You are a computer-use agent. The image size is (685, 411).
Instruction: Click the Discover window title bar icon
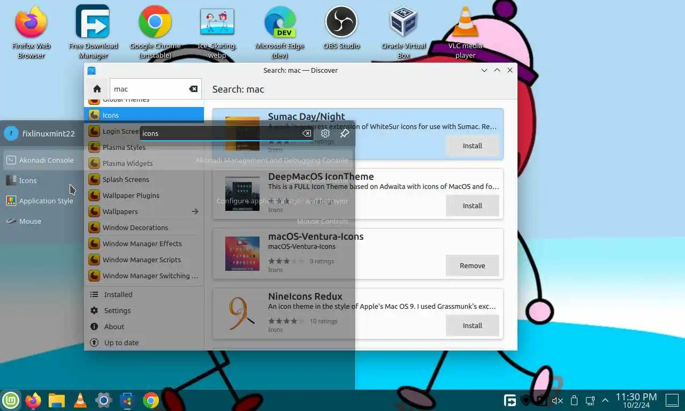pos(92,70)
